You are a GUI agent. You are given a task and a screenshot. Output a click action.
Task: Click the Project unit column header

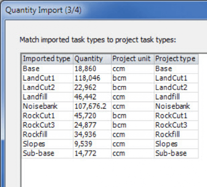(x=133, y=59)
